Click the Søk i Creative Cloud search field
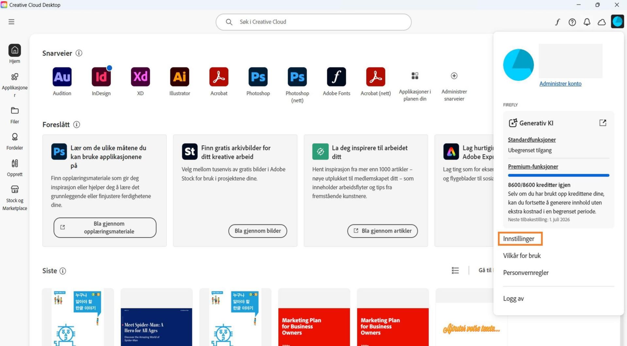Viewport: 627px width, 346px height. click(313, 22)
